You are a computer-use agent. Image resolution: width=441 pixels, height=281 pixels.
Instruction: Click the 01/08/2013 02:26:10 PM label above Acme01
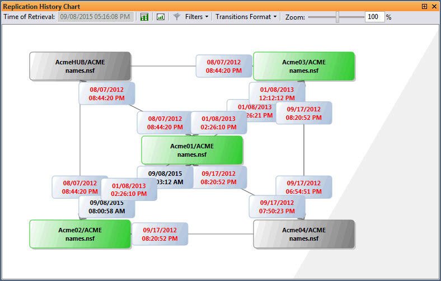pos(219,123)
